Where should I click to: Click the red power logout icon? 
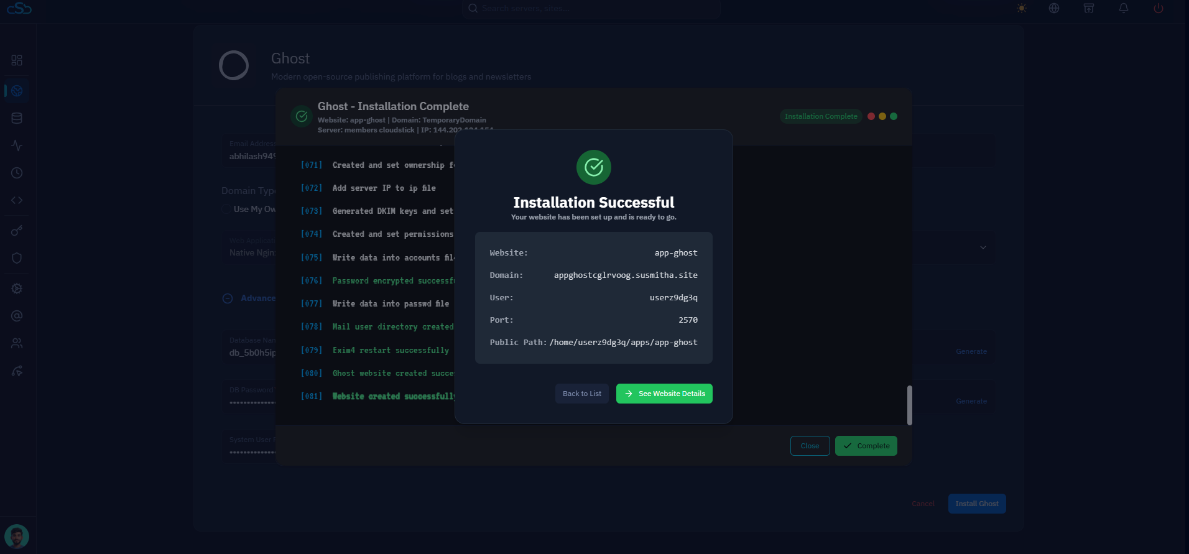coord(1159,8)
